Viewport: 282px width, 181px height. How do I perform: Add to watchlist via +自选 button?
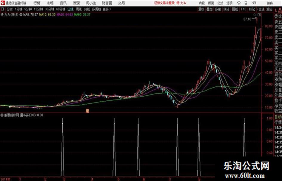(x=261, y=9)
